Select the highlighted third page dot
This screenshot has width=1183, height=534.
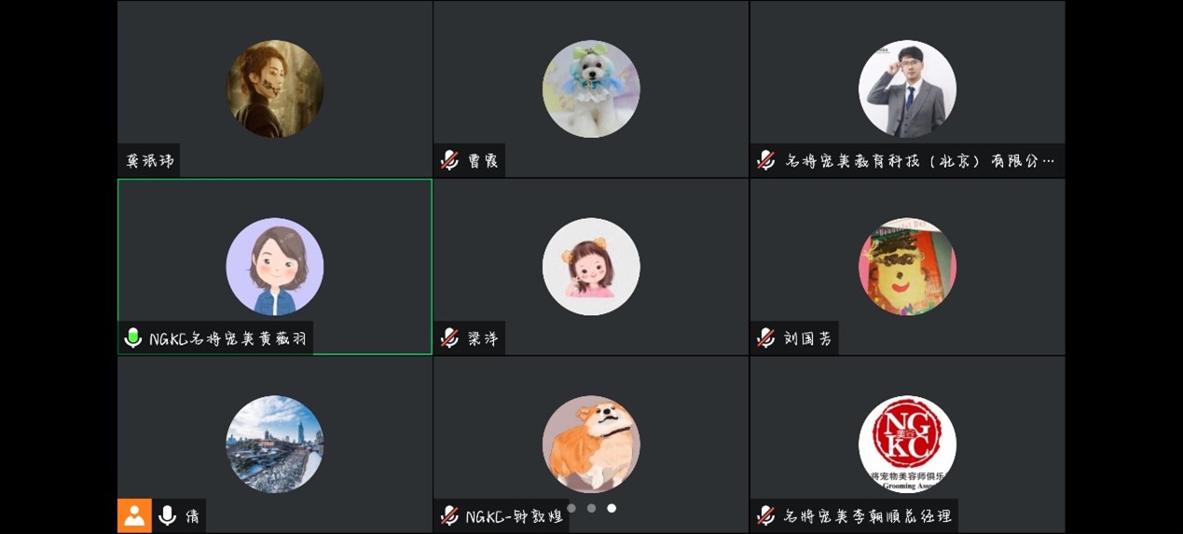click(x=612, y=508)
